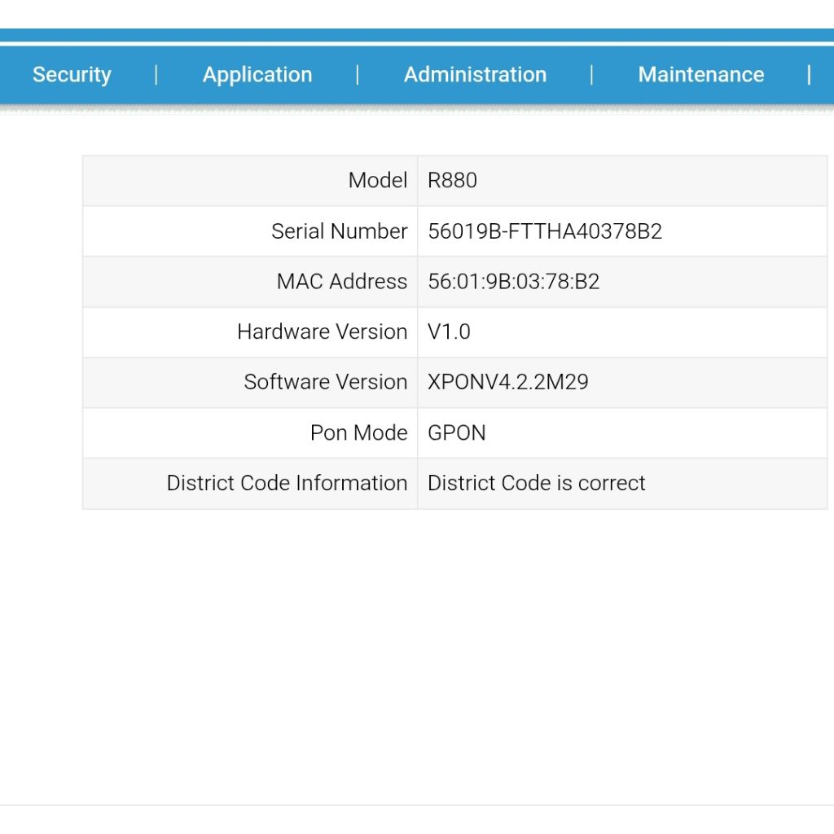
Task: Select the Model row in the table
Action: click(x=379, y=180)
